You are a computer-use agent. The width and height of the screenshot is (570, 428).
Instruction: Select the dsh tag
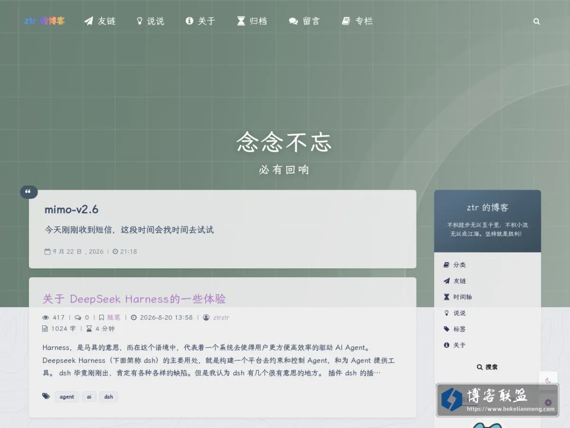(109, 397)
